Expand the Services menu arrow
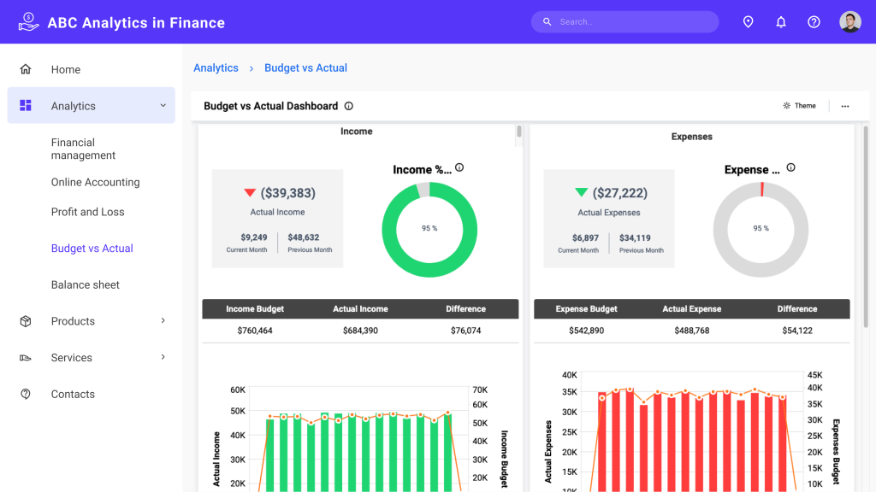The height and width of the screenshot is (492, 876). click(x=163, y=357)
